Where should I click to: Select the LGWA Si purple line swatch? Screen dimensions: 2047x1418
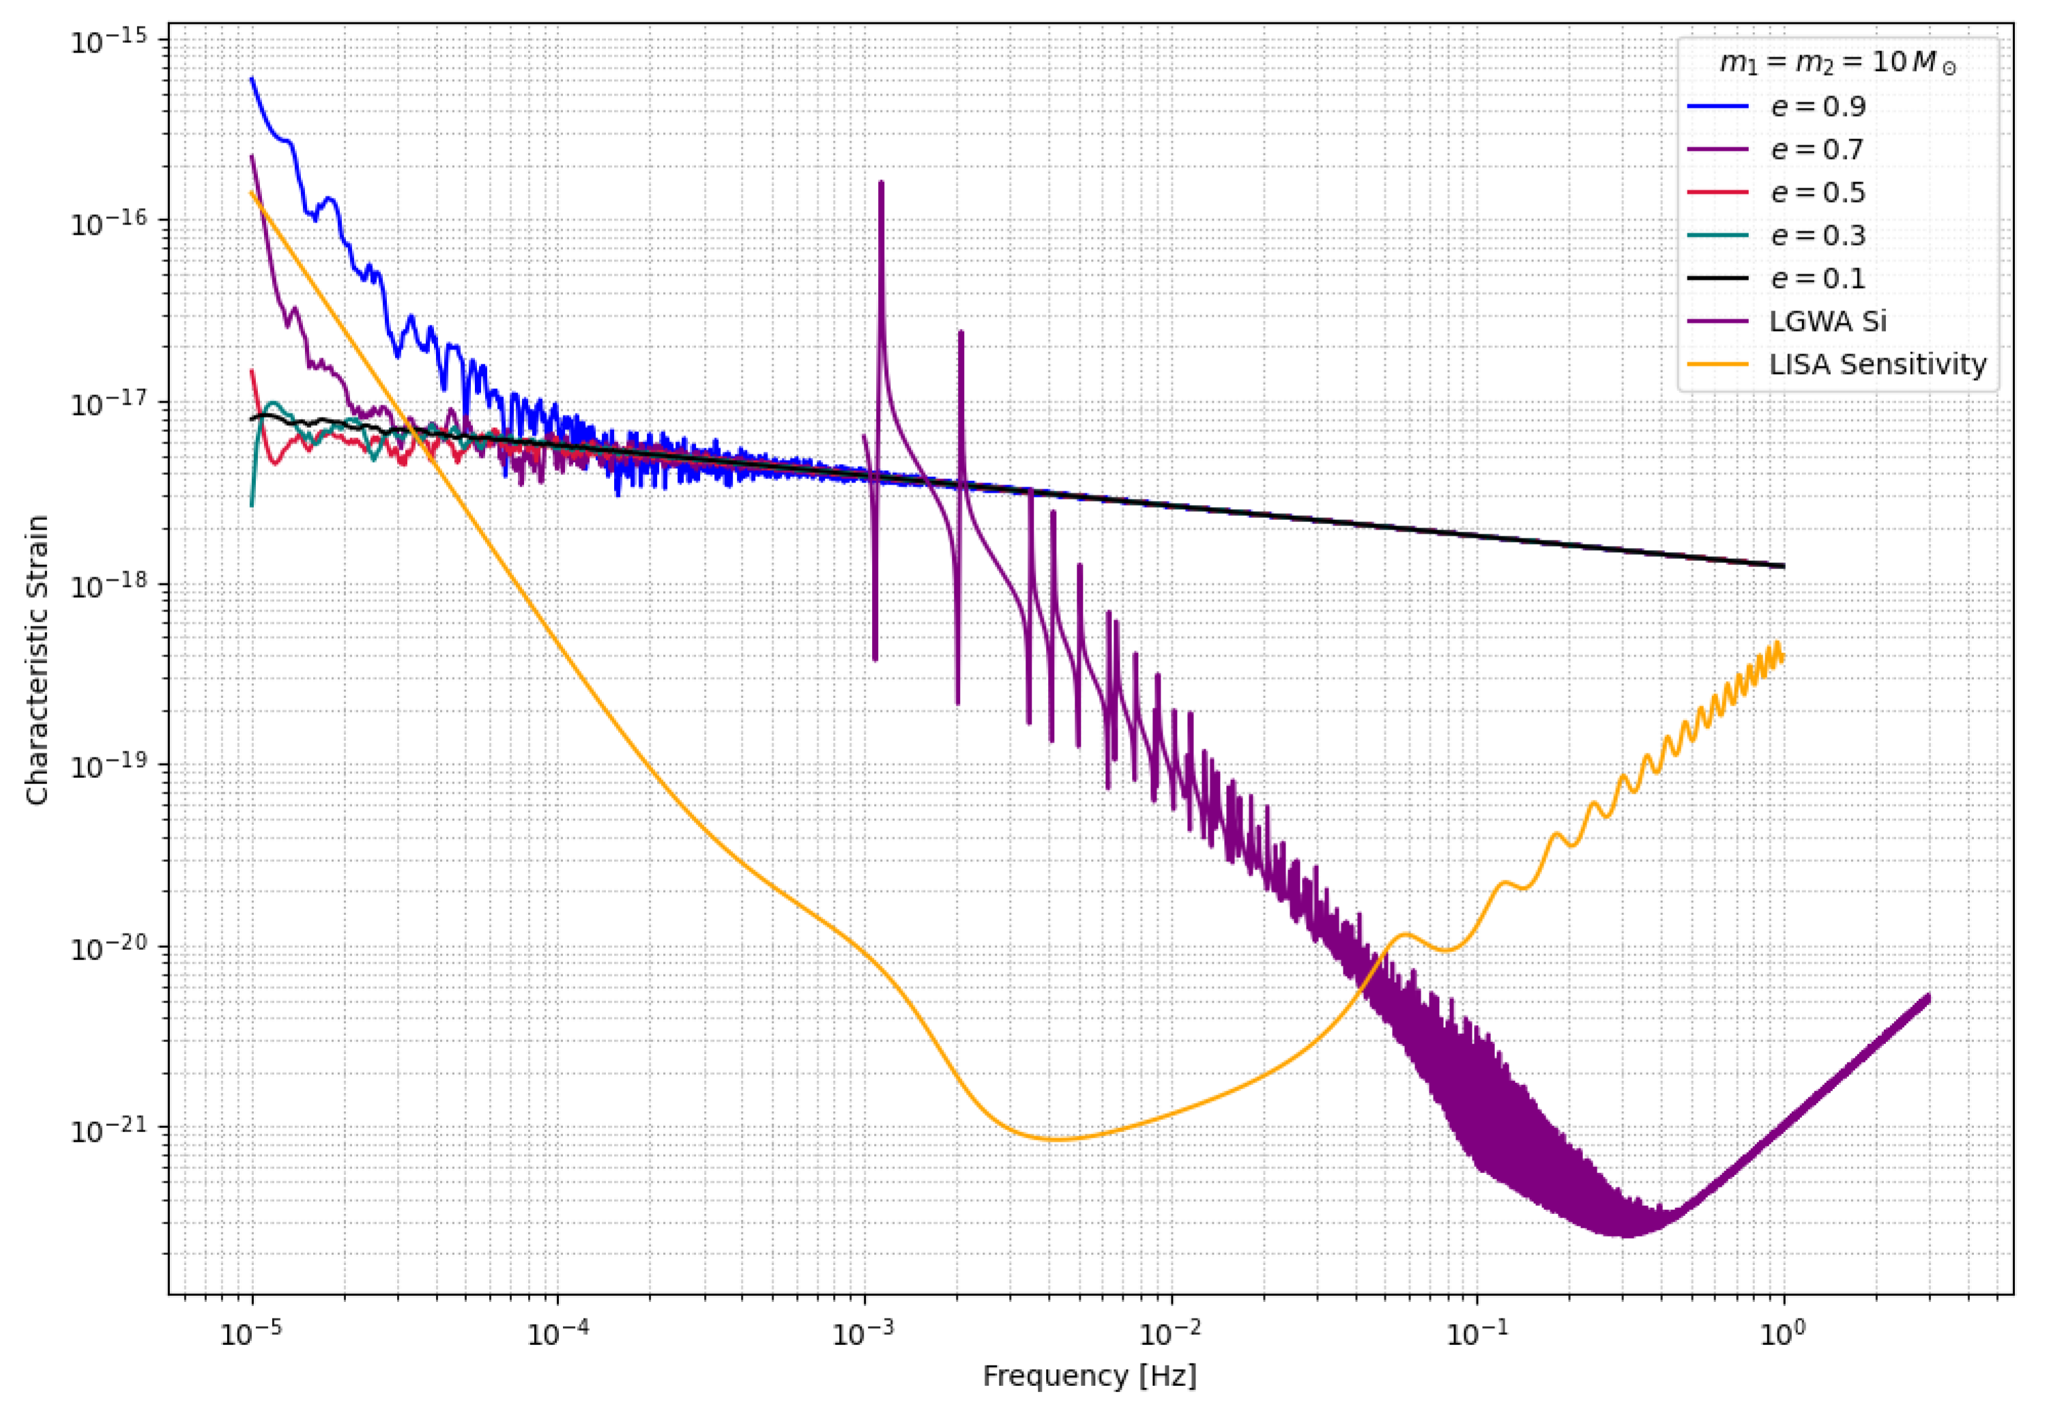(1717, 323)
